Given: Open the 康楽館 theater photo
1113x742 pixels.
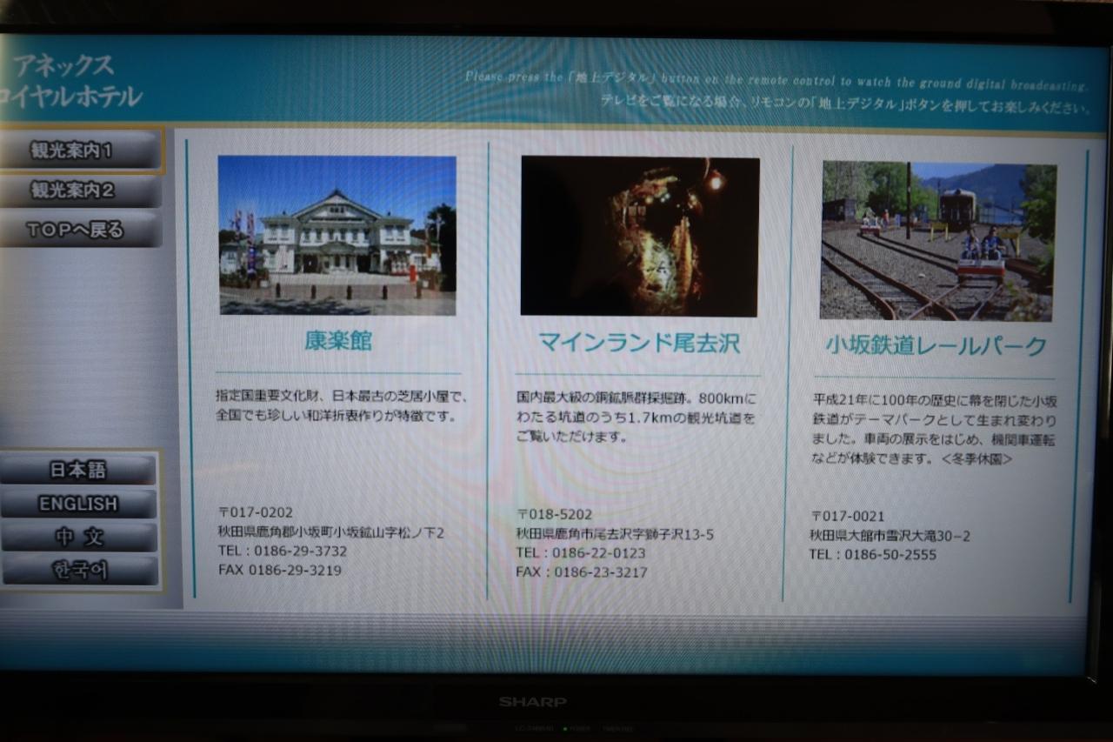Looking at the screenshot, I should [337, 235].
